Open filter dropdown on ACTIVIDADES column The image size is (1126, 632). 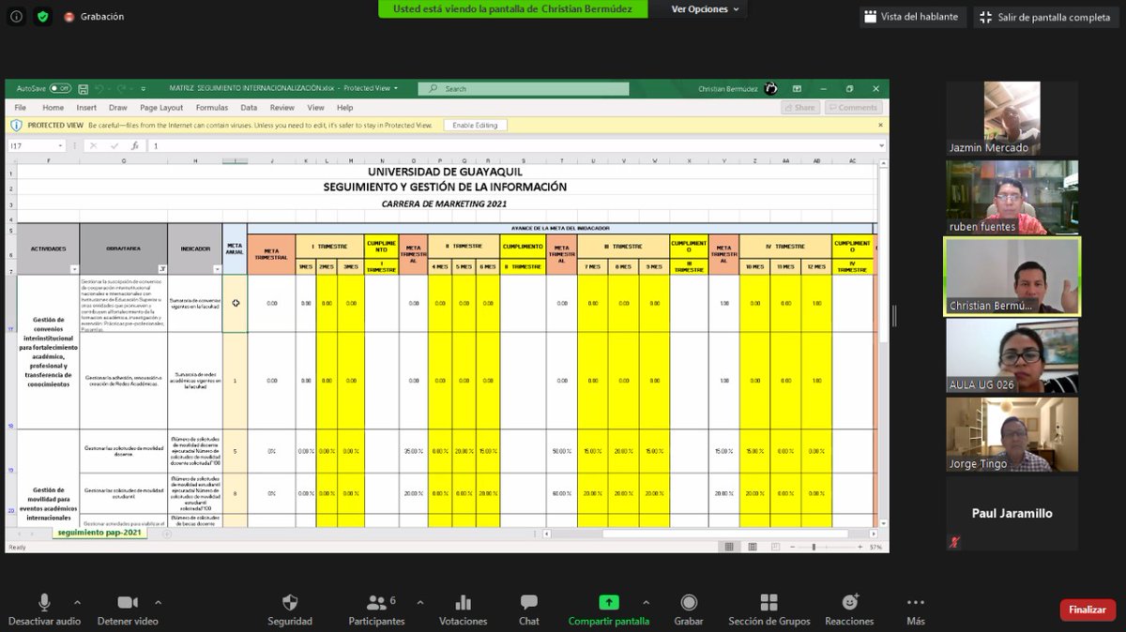point(74,269)
